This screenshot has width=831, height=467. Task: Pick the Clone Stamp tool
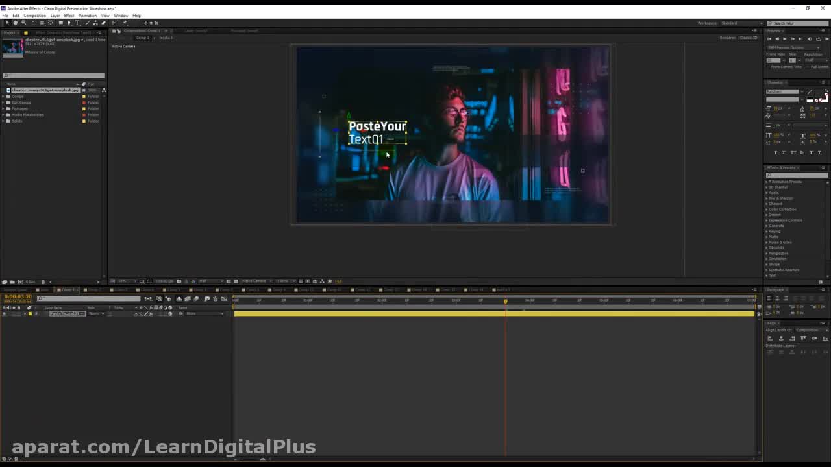pyautogui.click(x=95, y=23)
